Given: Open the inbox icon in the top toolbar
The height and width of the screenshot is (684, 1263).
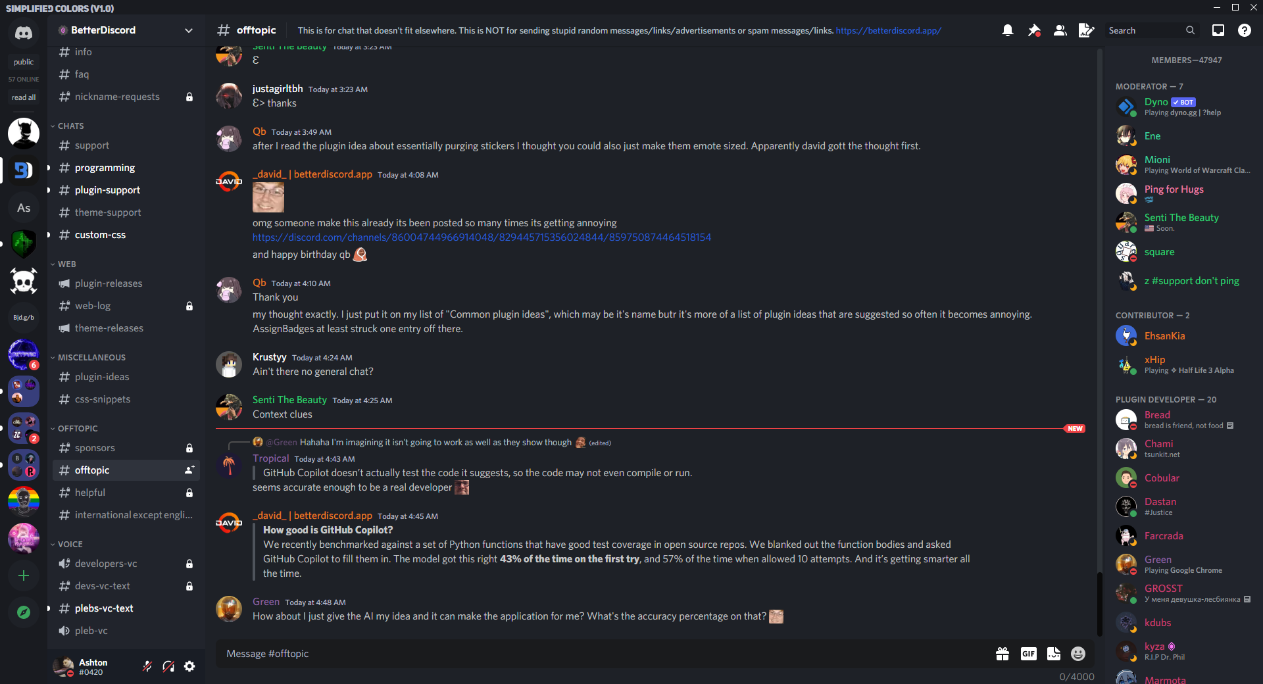Looking at the screenshot, I should 1218,30.
